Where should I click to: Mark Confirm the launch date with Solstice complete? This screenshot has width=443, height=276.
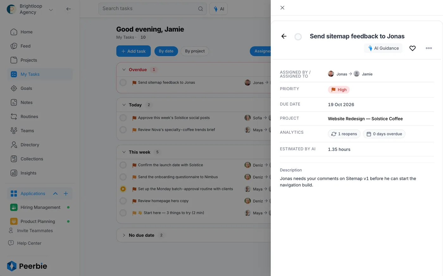(123, 165)
